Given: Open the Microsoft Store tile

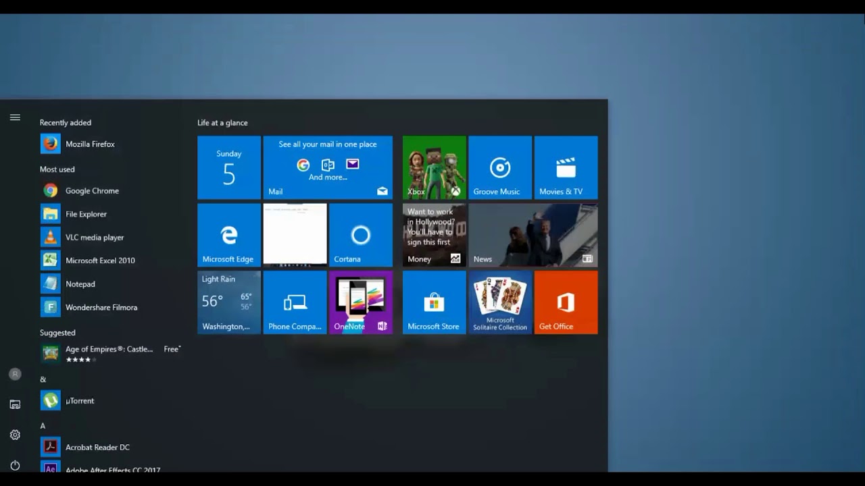Looking at the screenshot, I should pyautogui.click(x=435, y=302).
